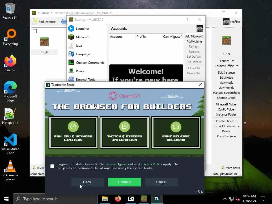Click the 1.8.9 instance icon in side panel
Screen dimensions: 272x204
pyautogui.click(x=226, y=40)
